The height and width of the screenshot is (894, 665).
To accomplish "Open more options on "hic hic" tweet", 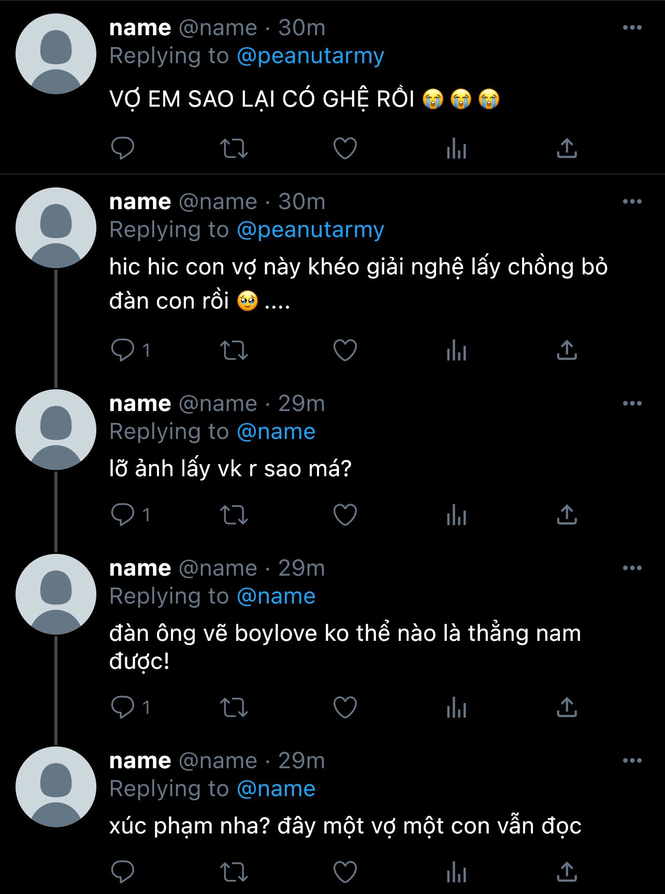I will click(x=632, y=202).
